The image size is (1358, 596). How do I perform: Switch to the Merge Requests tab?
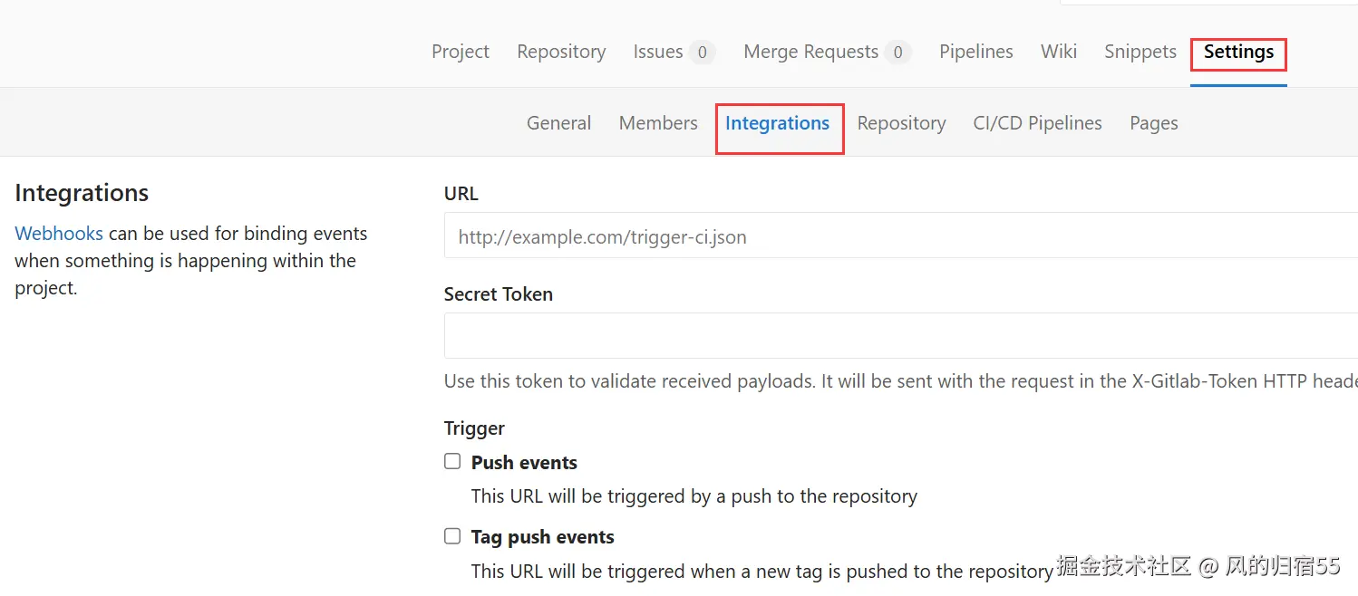pos(810,52)
